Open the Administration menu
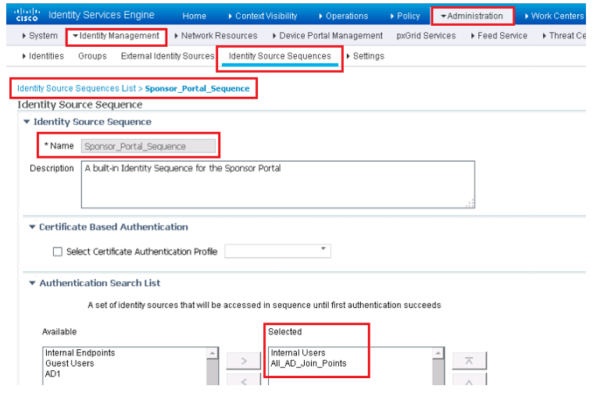593x400 pixels. [x=473, y=16]
